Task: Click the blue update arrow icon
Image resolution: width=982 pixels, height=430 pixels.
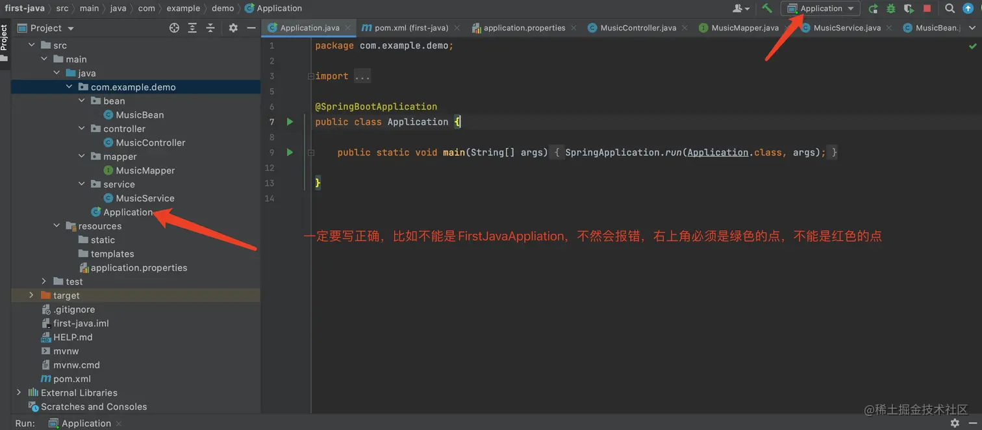Action: coord(968,8)
